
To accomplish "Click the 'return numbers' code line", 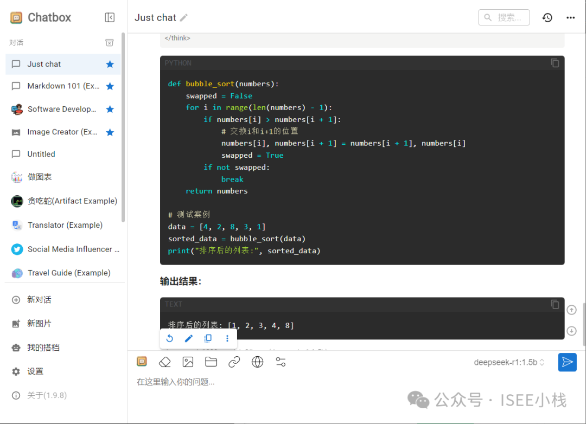I will pos(216,191).
